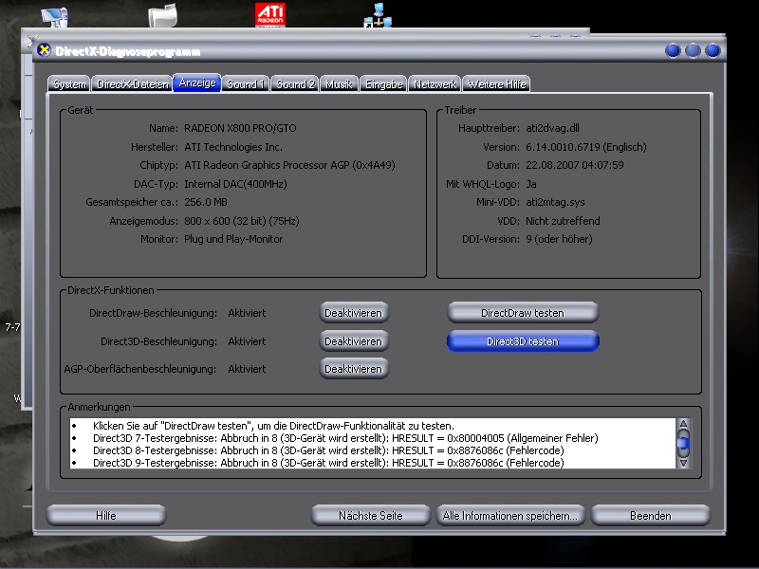Click display mode 800 x 600 value
The image size is (759, 569).
click(242, 221)
